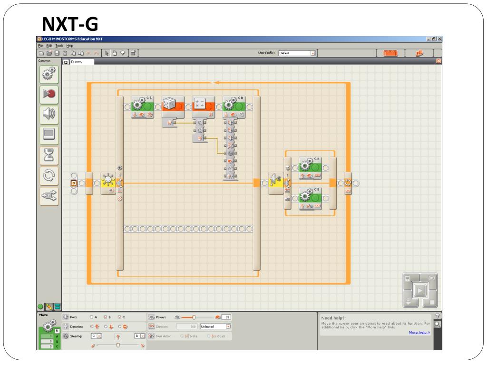Select the Comment speech-bubble tool
This screenshot has height=365, width=487.
tap(123, 53)
